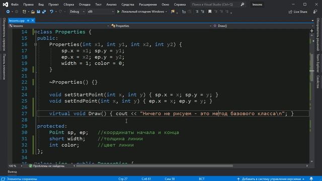Open the Файл menu
This screenshot has height=181, width=322.
click(15, 5)
